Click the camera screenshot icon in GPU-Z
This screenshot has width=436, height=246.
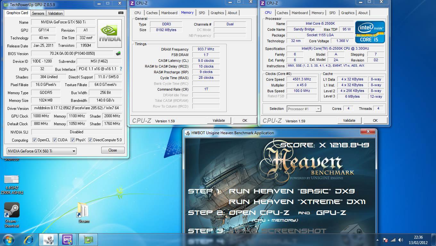121,13
